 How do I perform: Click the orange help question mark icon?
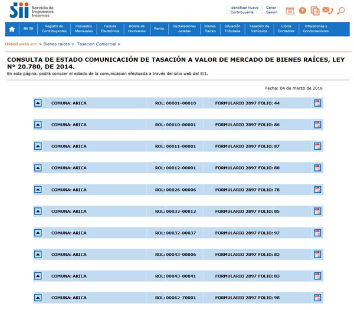[303, 11]
